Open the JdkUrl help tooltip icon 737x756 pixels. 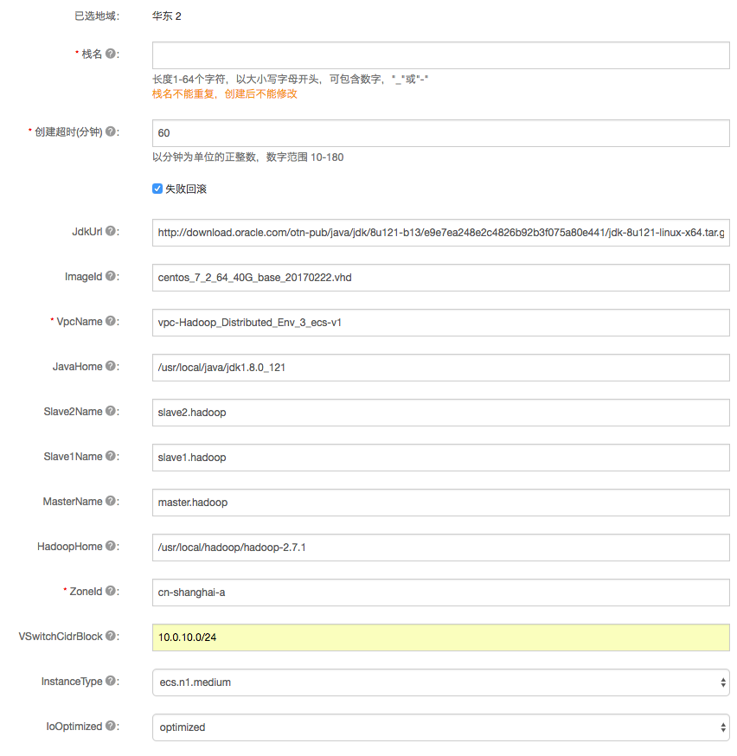[x=111, y=231]
